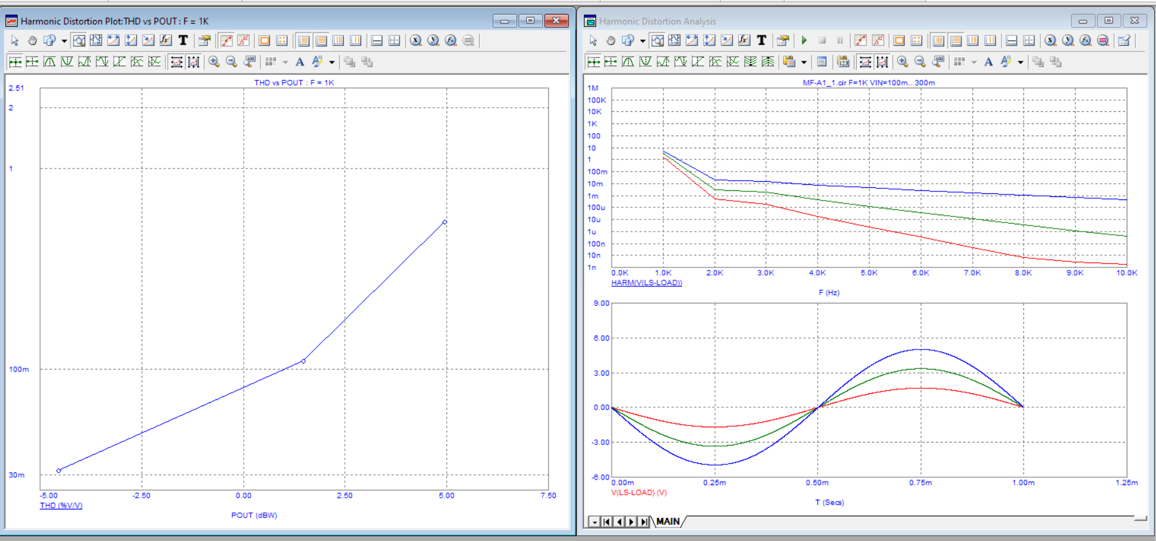Open plot properties in THD plot window
This screenshot has height=541, width=1156.
(x=204, y=41)
